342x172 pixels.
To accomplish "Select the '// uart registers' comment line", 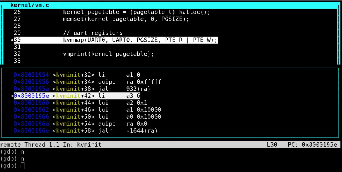I will [93, 33].
